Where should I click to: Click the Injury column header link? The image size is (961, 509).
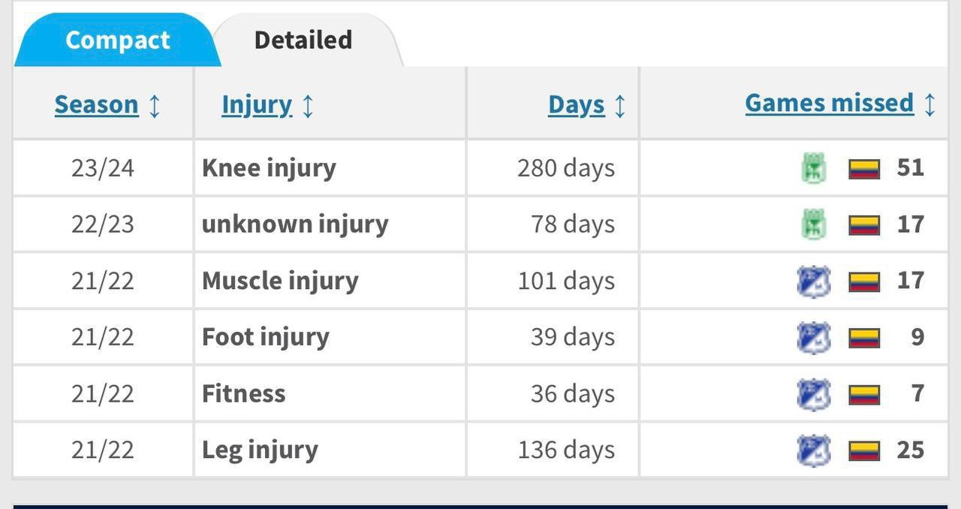pos(257,105)
